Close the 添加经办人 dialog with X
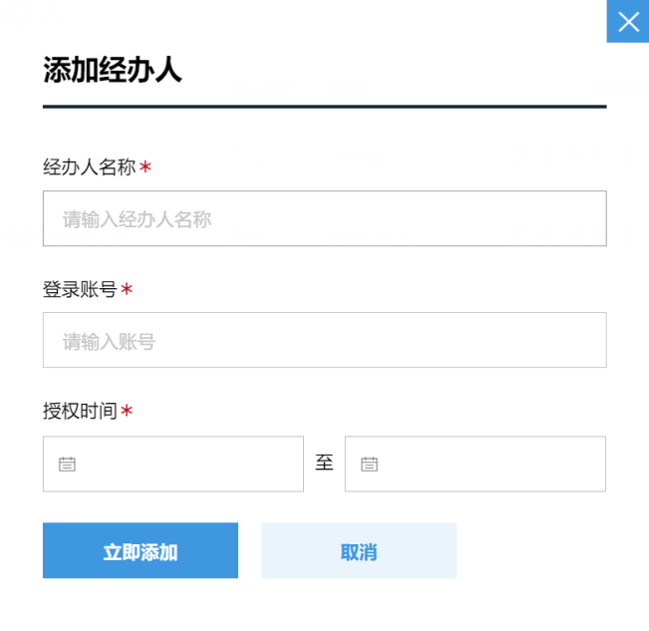Image resolution: width=649 pixels, height=631 pixels. (628, 22)
